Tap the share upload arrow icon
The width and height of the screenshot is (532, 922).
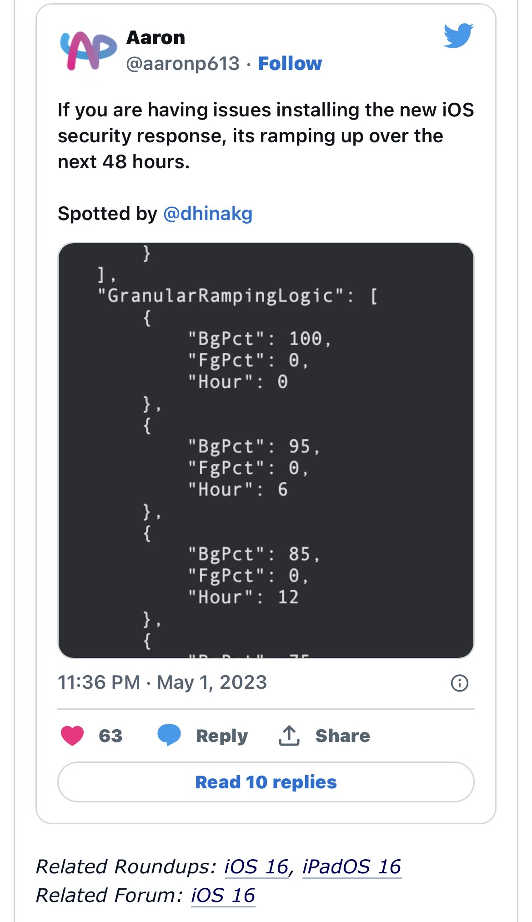(289, 736)
